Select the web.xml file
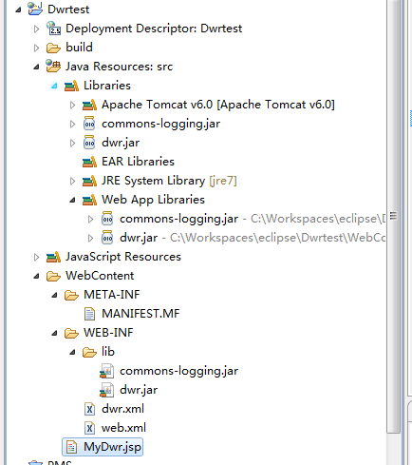Screen dimensions: 412x465 [x=123, y=428]
